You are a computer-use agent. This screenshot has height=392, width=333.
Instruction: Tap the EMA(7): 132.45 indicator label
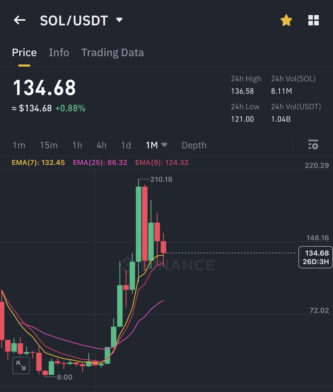[38, 162]
